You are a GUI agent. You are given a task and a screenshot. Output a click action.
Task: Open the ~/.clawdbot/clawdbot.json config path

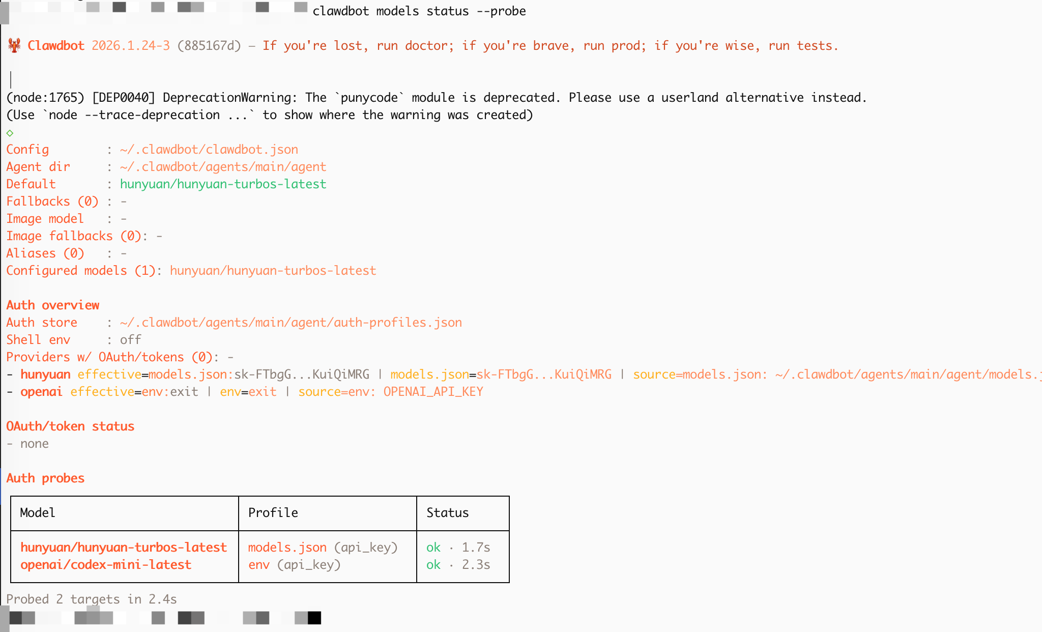[x=209, y=150]
